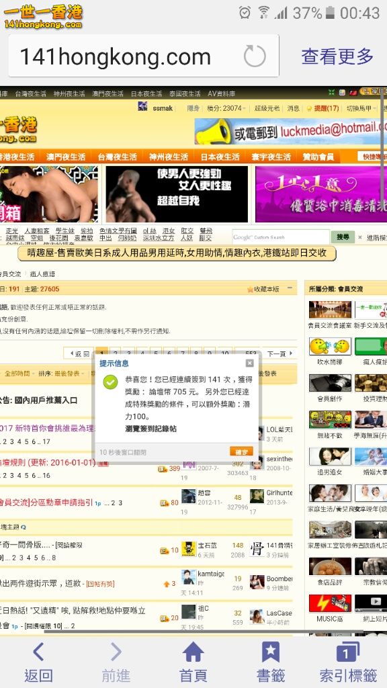Viewport: 387px width, 688px height.
Task: Open 泰國夜生活 in the top dark bar
Action: [x=185, y=93]
